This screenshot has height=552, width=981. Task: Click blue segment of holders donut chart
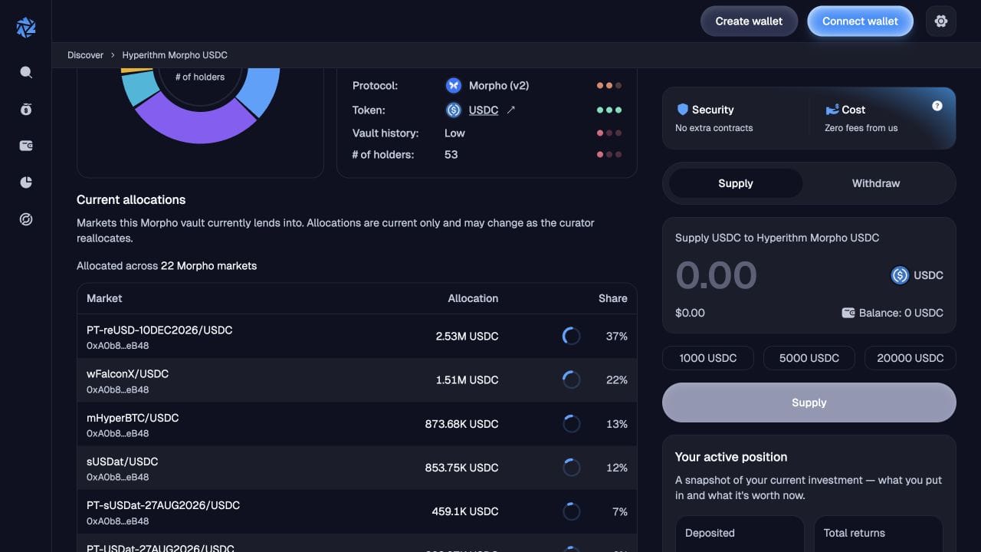click(x=263, y=90)
